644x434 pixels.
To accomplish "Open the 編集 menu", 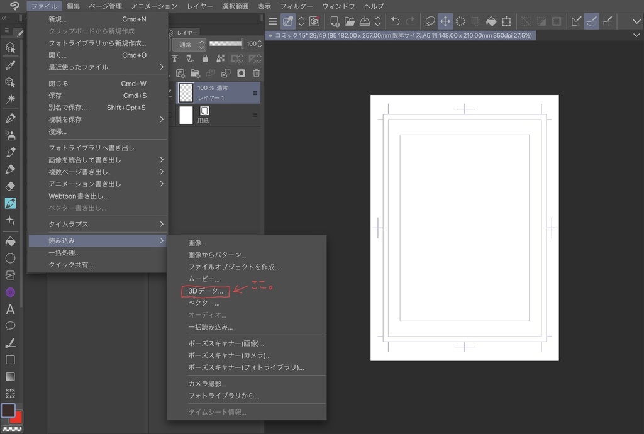I will point(73,6).
